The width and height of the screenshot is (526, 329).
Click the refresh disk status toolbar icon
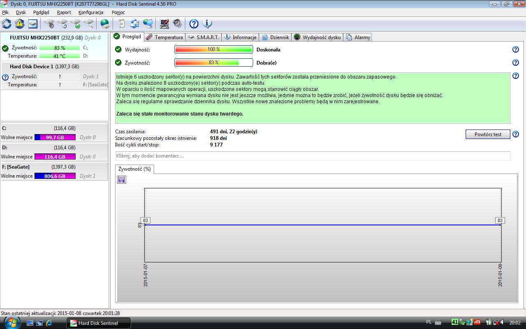[x=7, y=24]
